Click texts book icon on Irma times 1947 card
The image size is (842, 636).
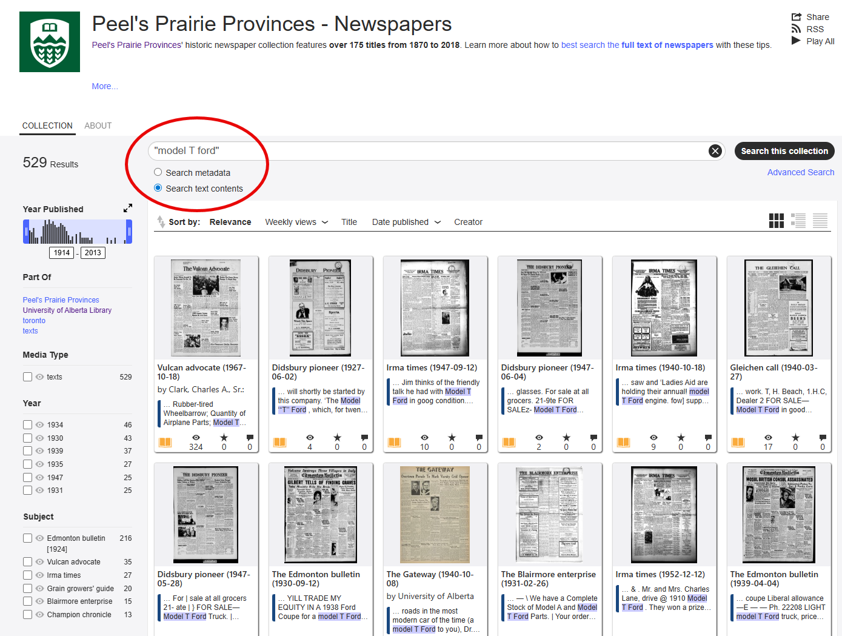(394, 442)
